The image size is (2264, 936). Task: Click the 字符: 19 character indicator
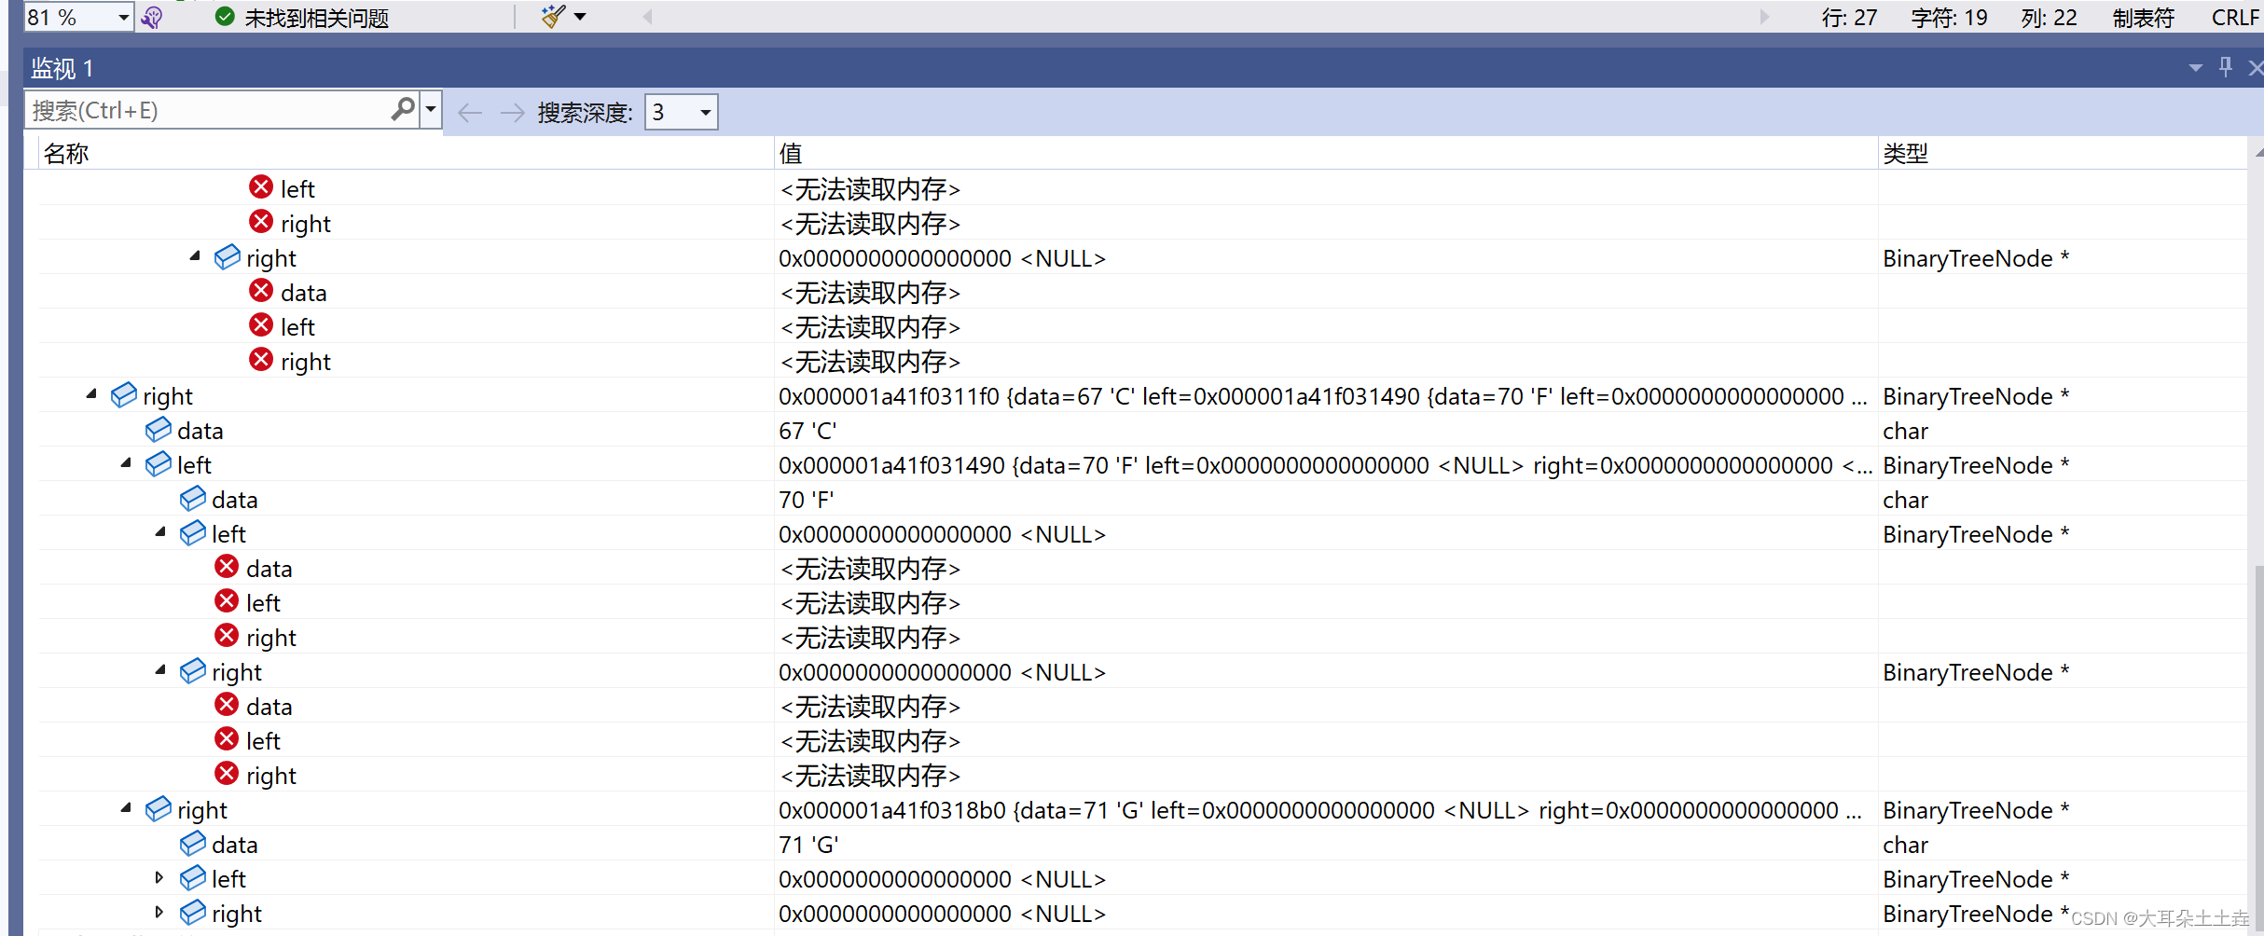[x=1949, y=17]
